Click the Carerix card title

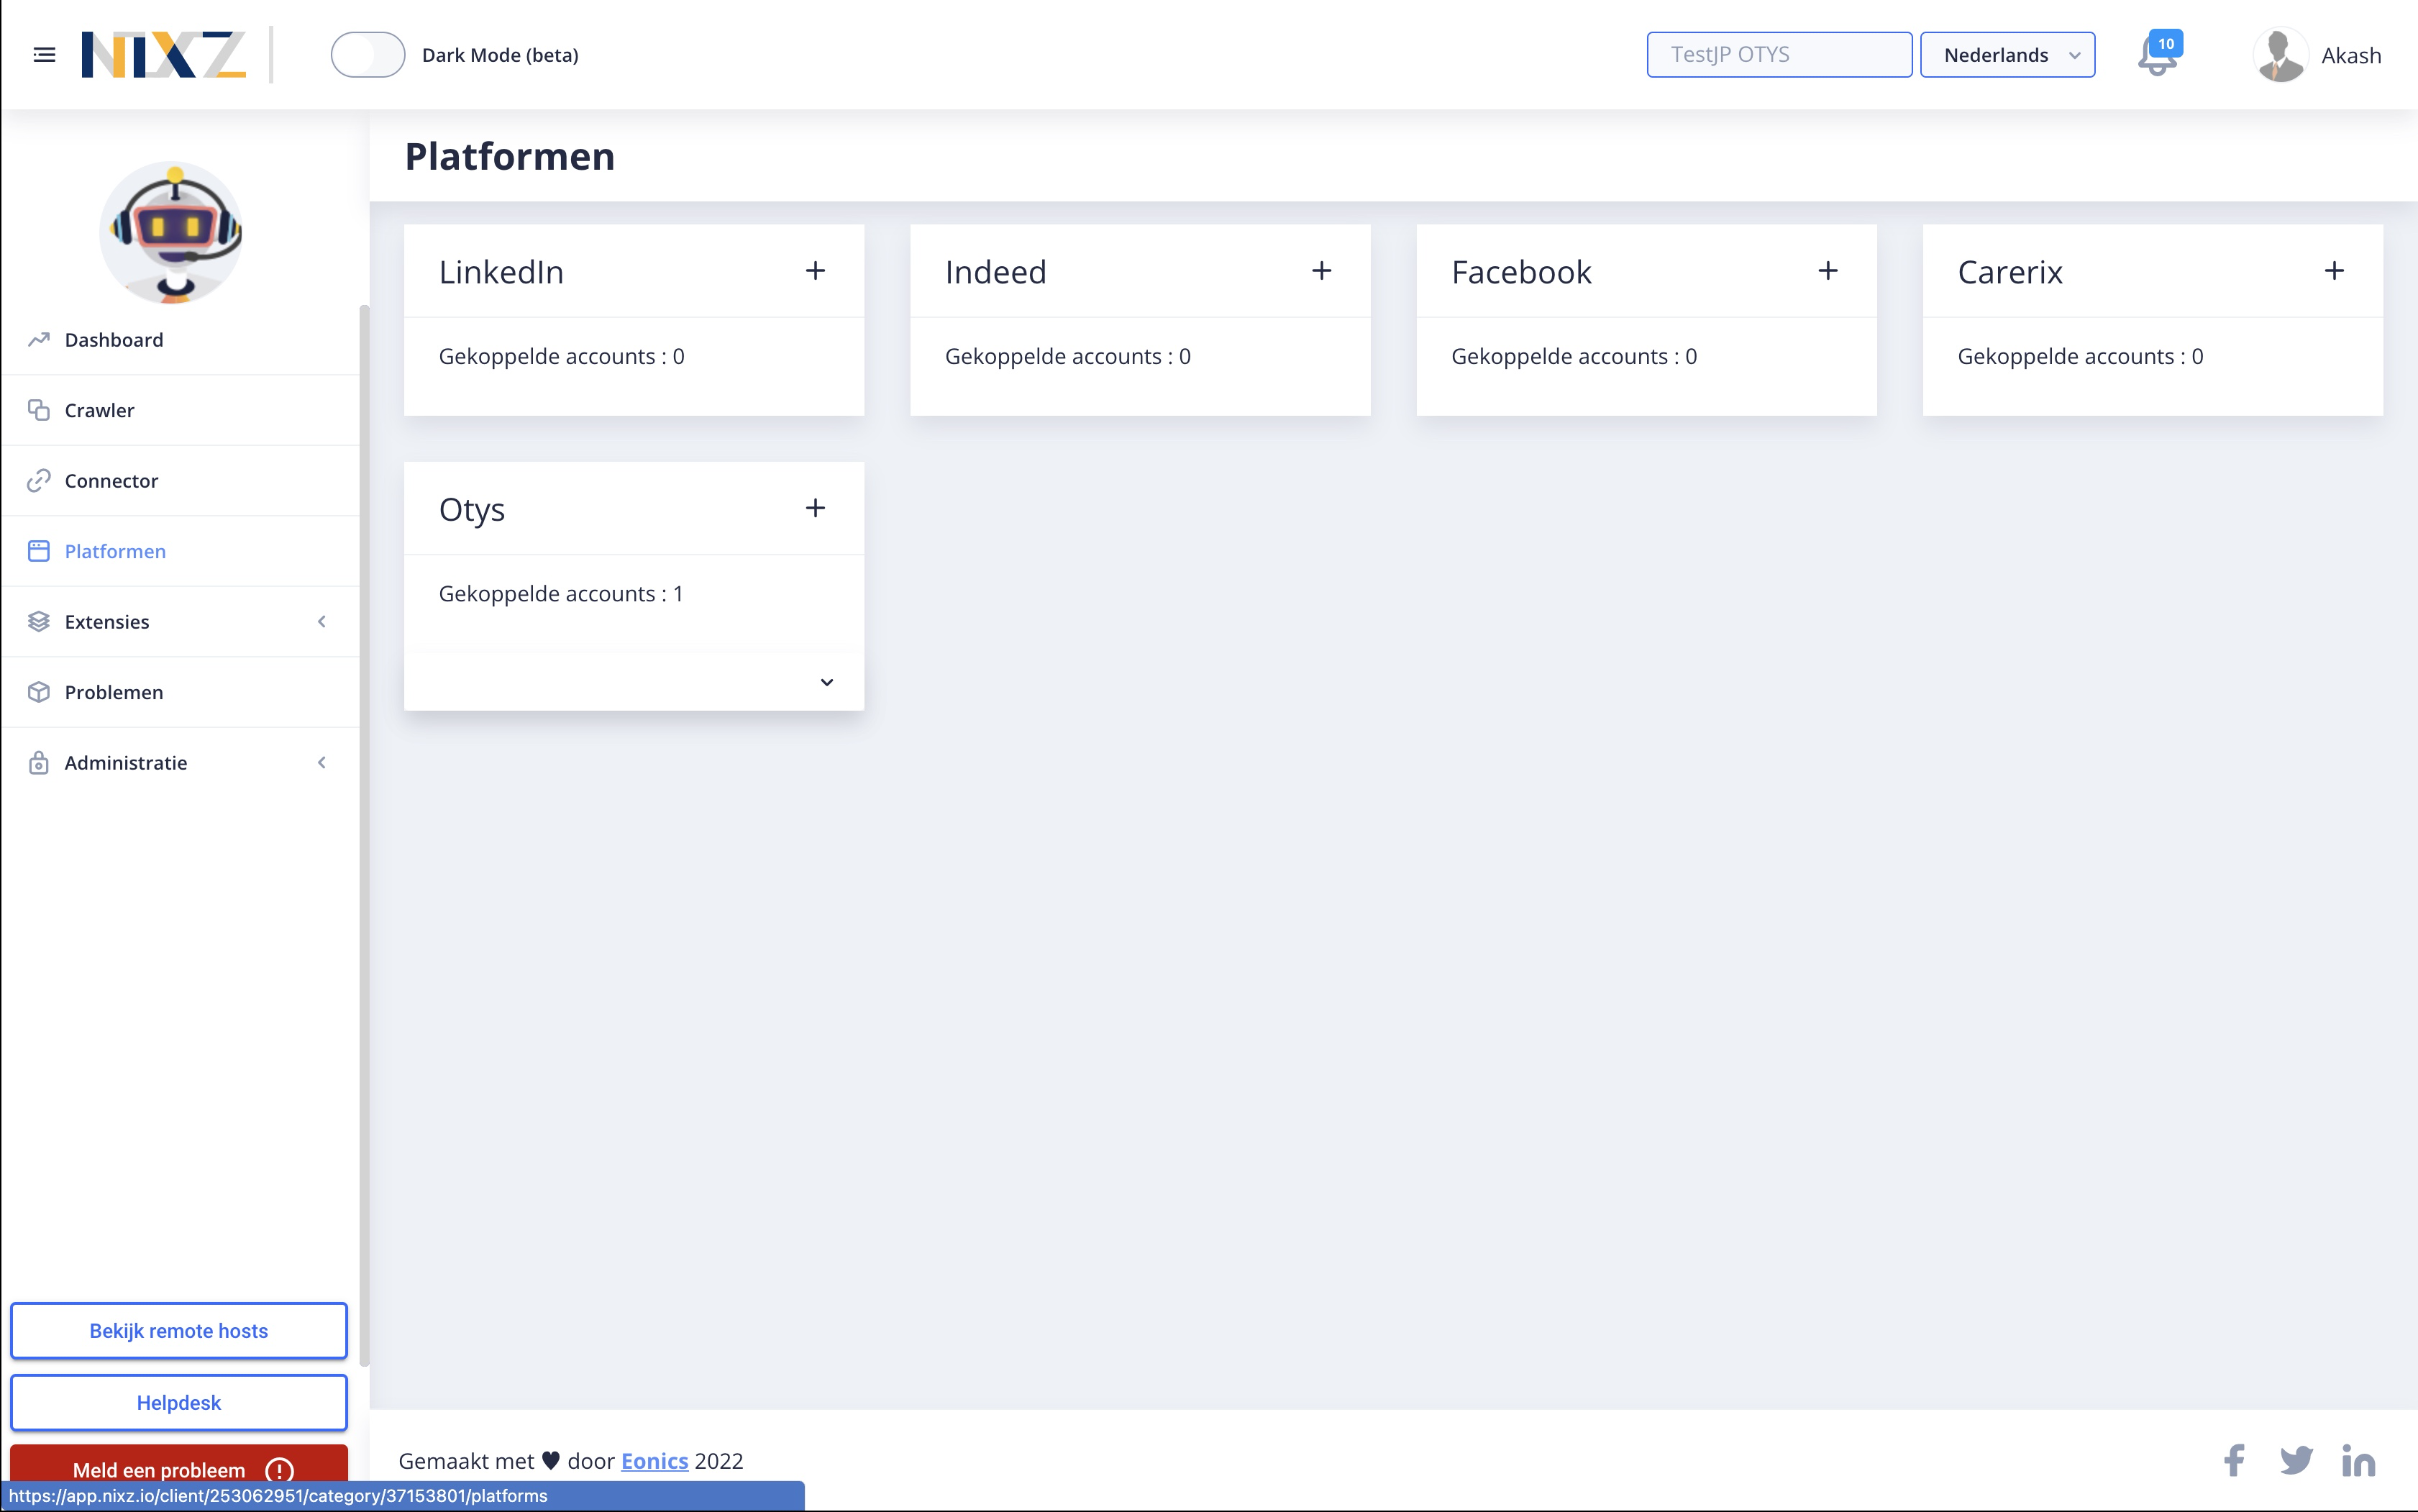click(x=2010, y=272)
